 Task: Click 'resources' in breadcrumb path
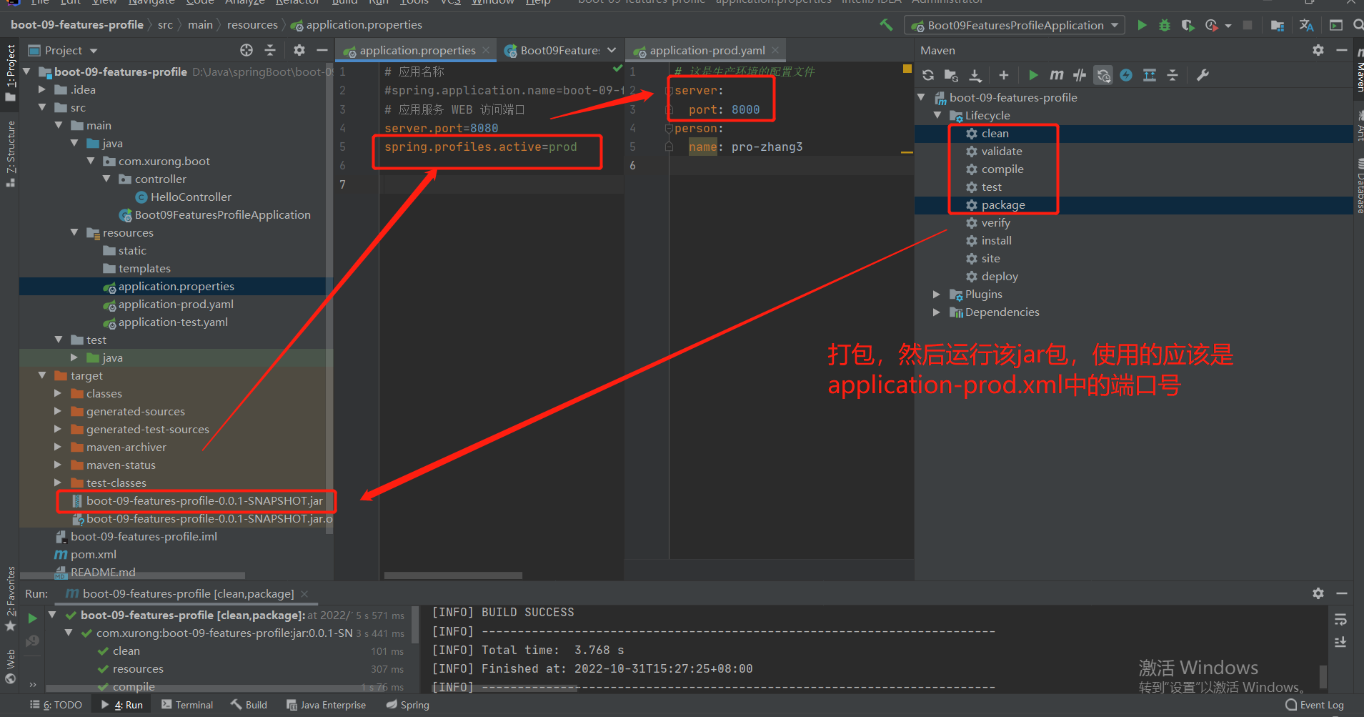pyautogui.click(x=252, y=25)
